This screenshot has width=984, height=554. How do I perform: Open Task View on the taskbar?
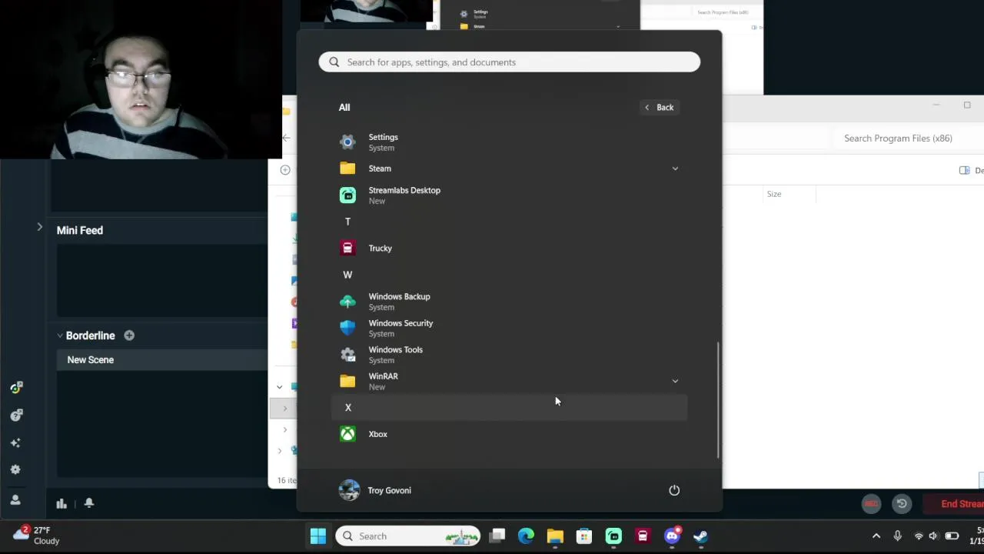click(x=497, y=536)
